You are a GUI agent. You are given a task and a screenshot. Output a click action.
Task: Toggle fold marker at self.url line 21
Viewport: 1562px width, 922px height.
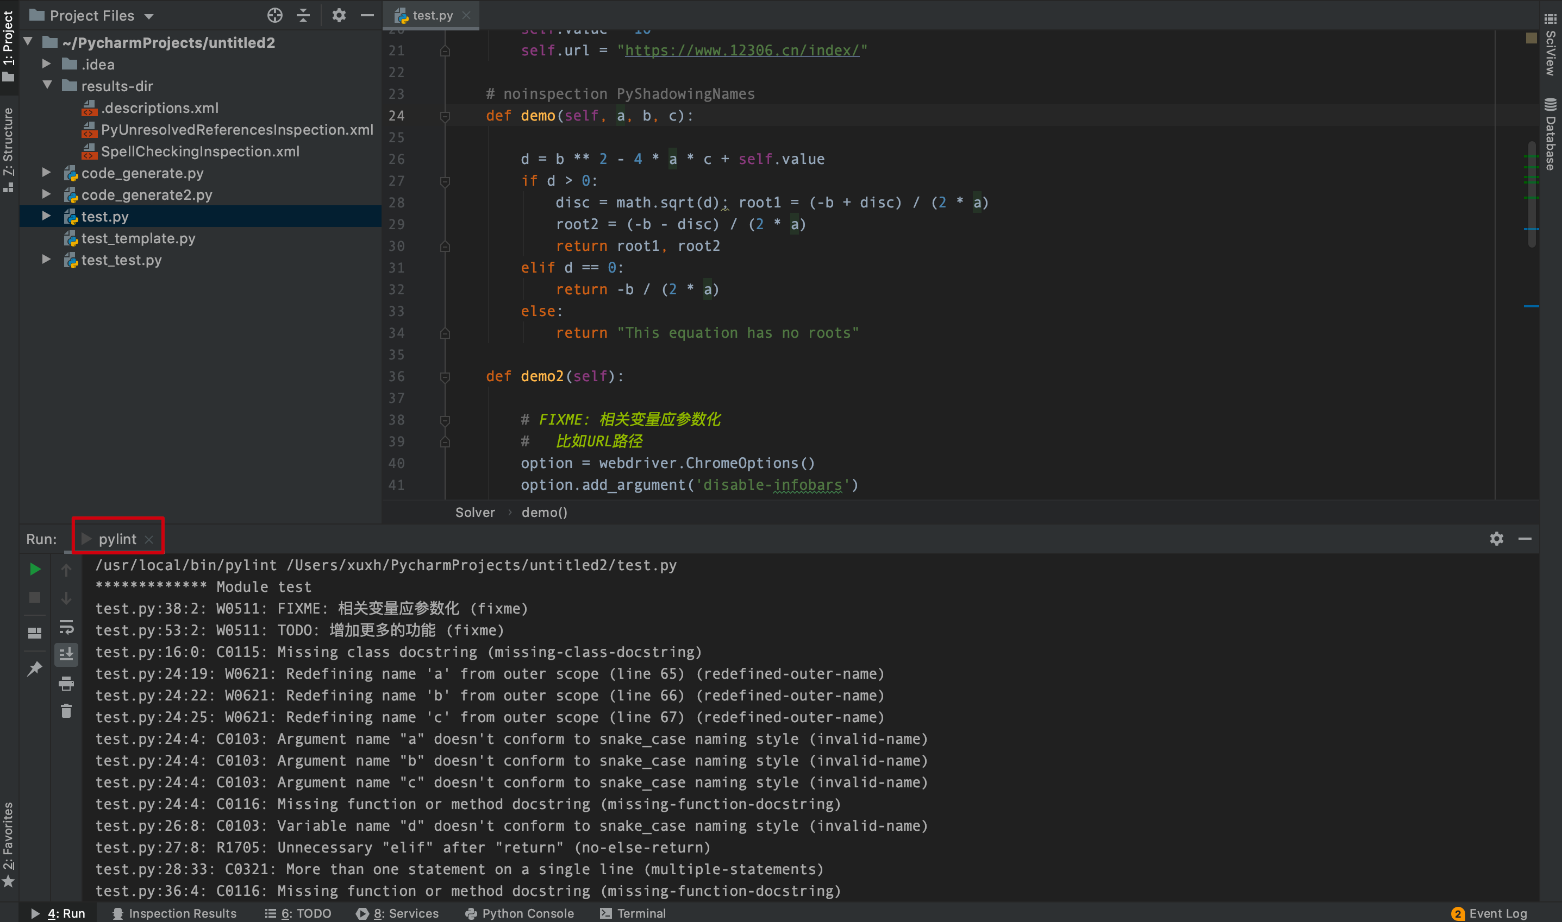[445, 51]
